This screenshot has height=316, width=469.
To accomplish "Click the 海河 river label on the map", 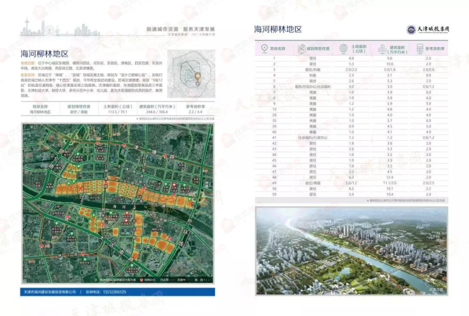I will tap(119, 207).
